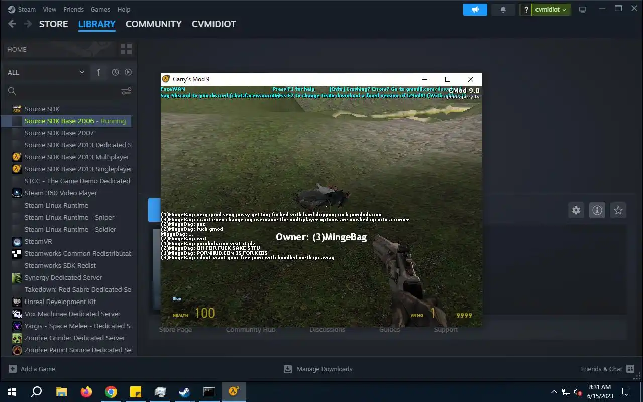Open advanced filter sliders icon

[x=126, y=91]
